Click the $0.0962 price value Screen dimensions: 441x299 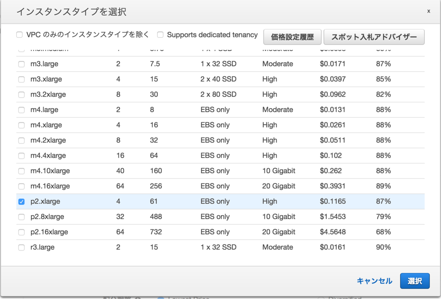point(333,94)
